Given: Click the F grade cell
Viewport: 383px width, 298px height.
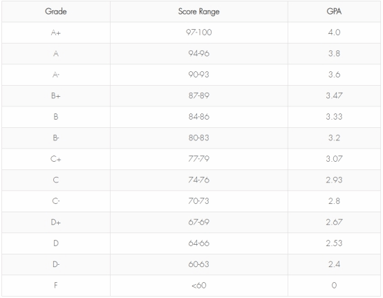Looking at the screenshot, I should (x=56, y=286).
